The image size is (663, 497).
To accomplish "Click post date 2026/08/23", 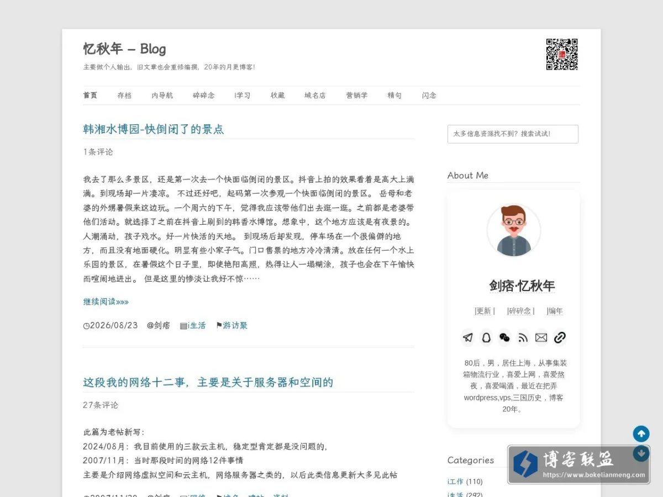I will click(x=114, y=325).
